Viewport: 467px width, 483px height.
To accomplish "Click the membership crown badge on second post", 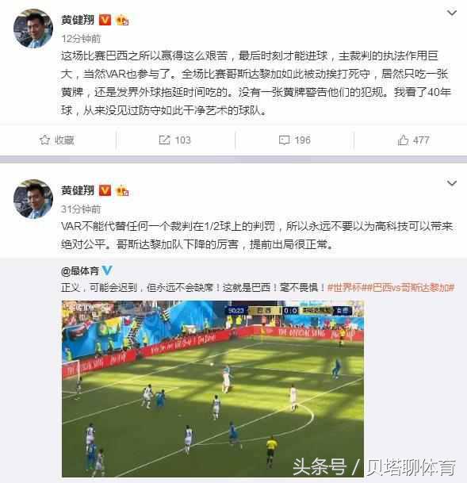I will [122, 190].
